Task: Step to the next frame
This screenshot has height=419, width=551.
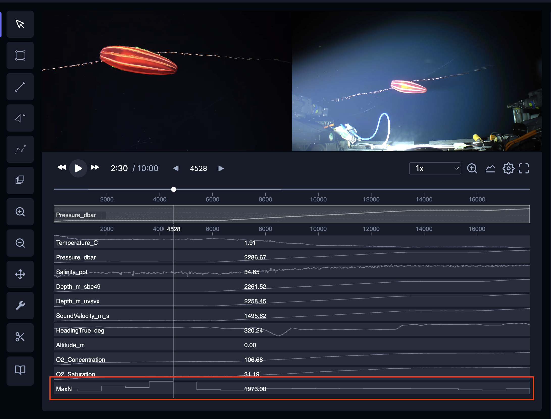Action: [x=220, y=168]
